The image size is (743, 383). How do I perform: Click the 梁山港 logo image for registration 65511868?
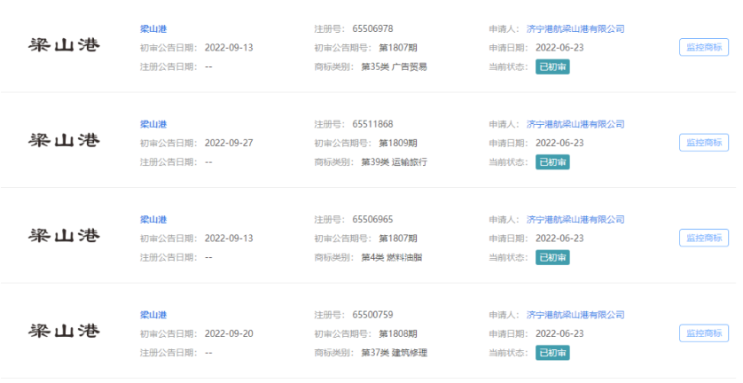tap(65, 141)
